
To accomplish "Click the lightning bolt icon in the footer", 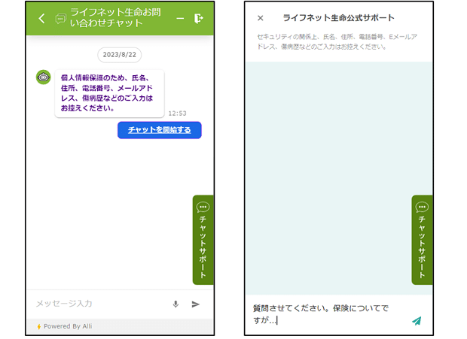I will pyautogui.click(x=38, y=327).
